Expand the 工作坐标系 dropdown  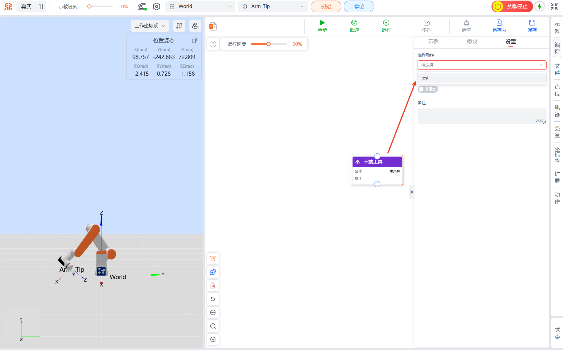tap(150, 26)
